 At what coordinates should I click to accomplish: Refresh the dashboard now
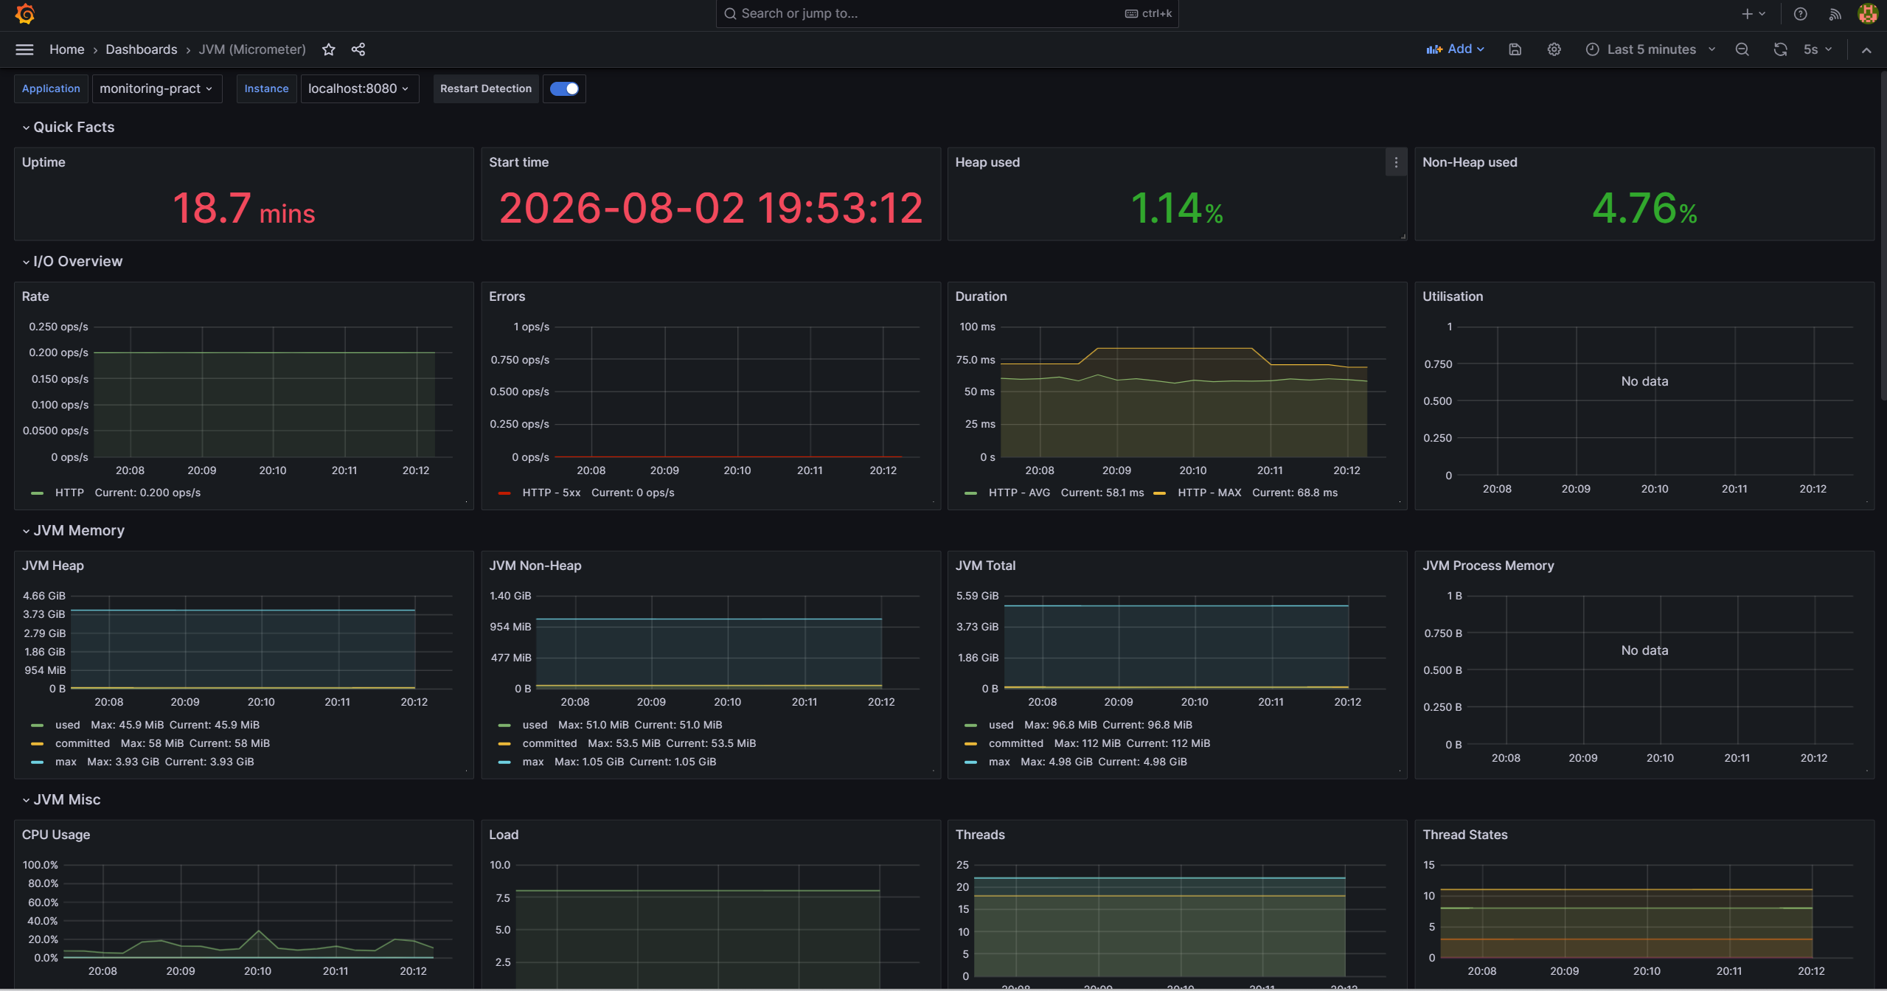click(1780, 49)
